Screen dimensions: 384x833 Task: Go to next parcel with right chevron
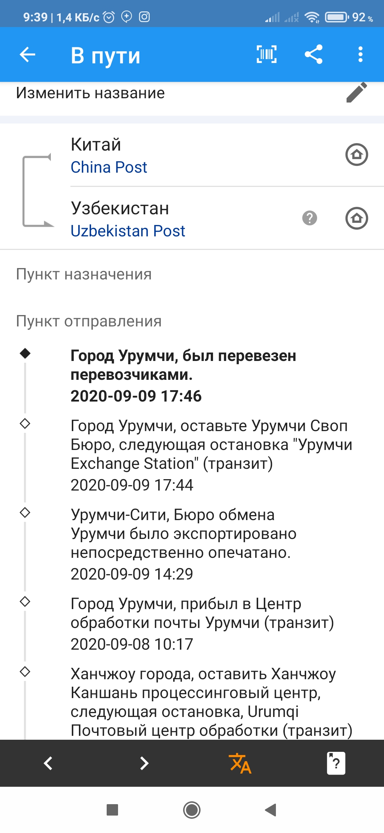[144, 763]
